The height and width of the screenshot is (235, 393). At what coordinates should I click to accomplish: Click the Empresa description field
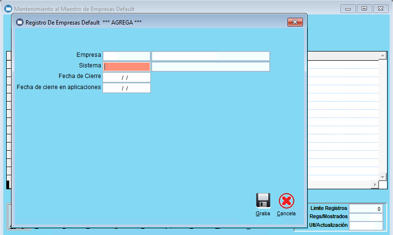(210, 56)
